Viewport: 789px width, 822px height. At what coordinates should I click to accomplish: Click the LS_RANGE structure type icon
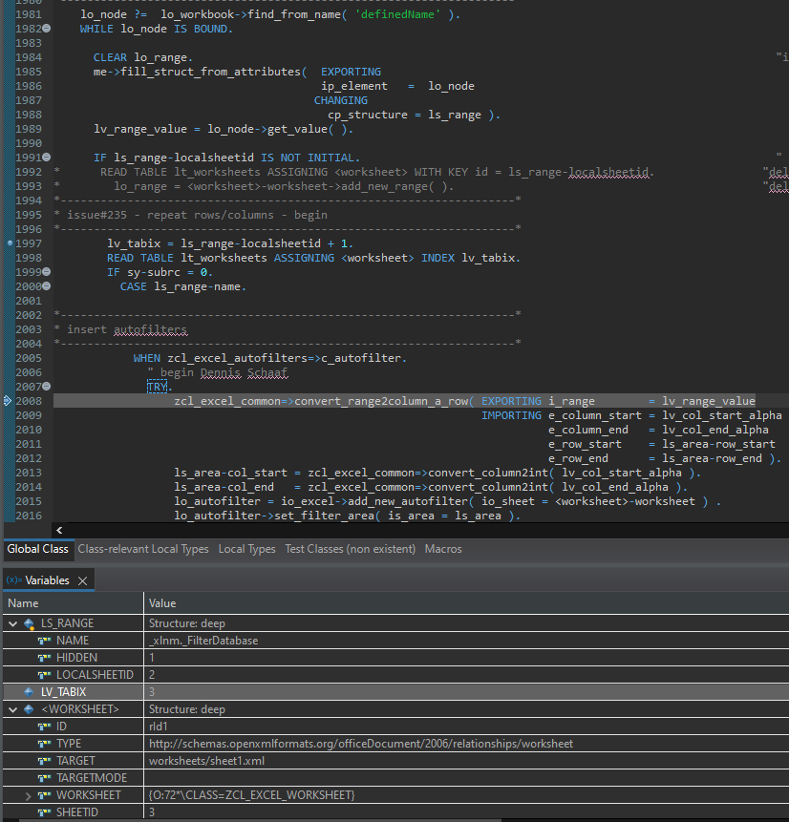coord(28,622)
